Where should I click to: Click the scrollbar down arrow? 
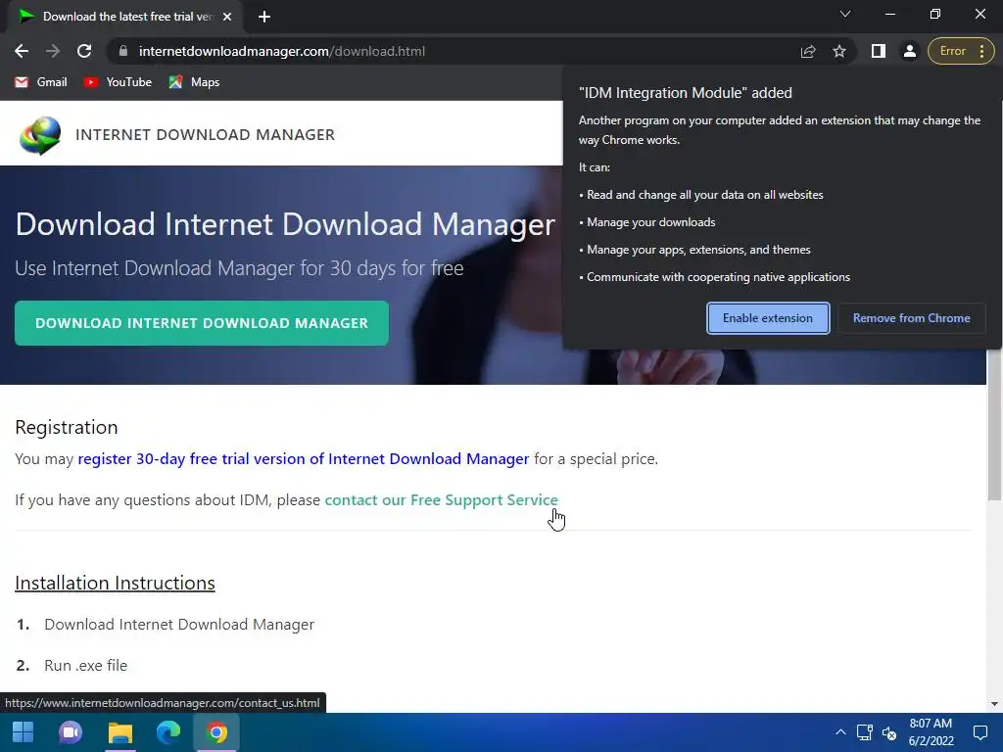click(994, 704)
